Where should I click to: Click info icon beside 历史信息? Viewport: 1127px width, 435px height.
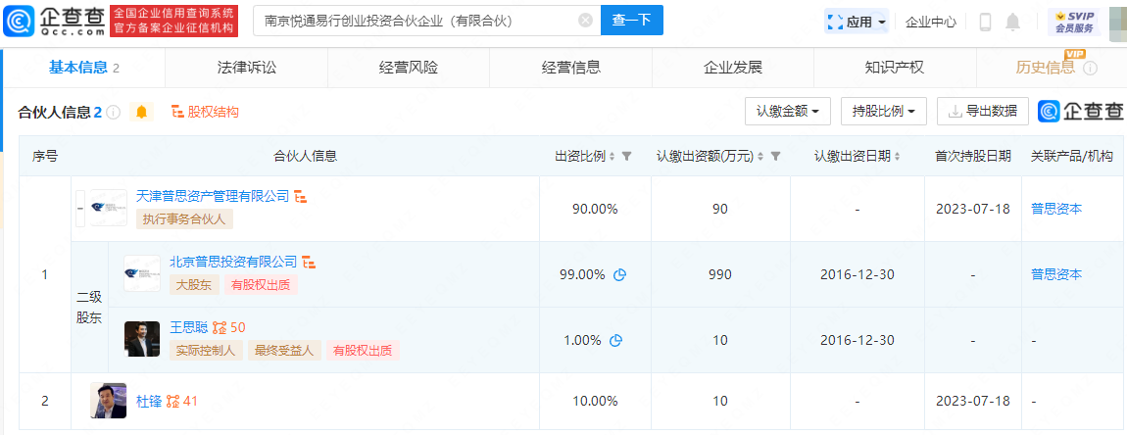pyautogui.click(x=1091, y=69)
